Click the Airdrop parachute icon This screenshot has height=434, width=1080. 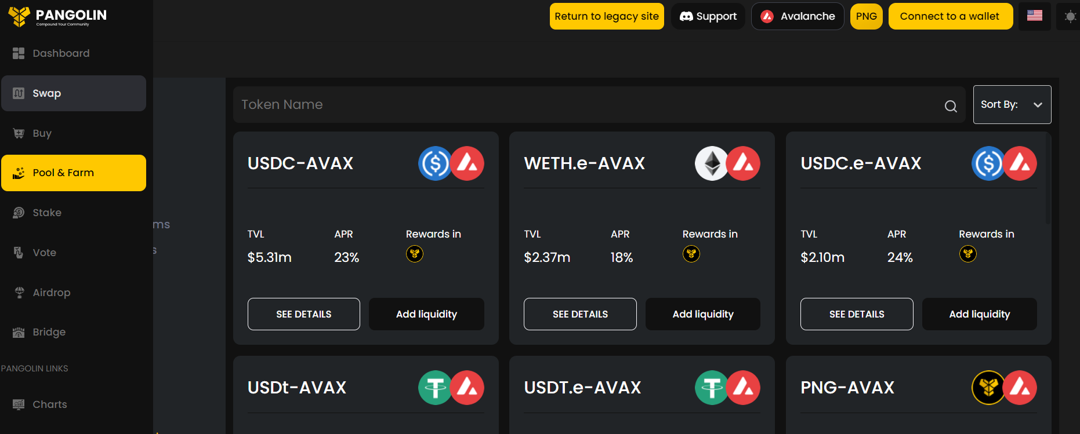pos(19,293)
